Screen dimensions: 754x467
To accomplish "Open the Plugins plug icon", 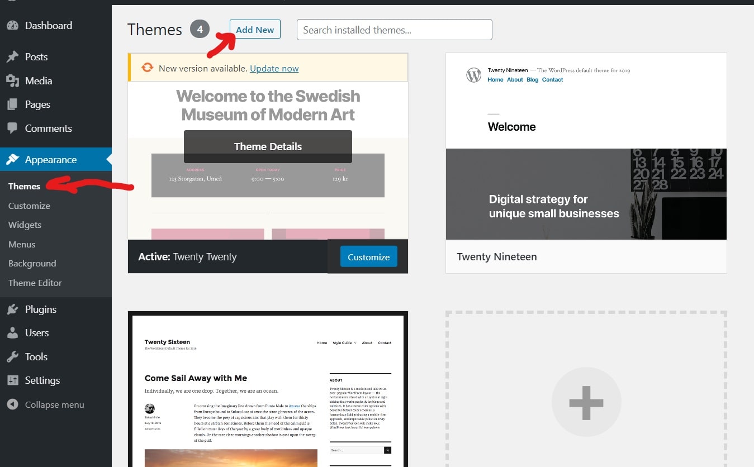I will (x=12, y=309).
